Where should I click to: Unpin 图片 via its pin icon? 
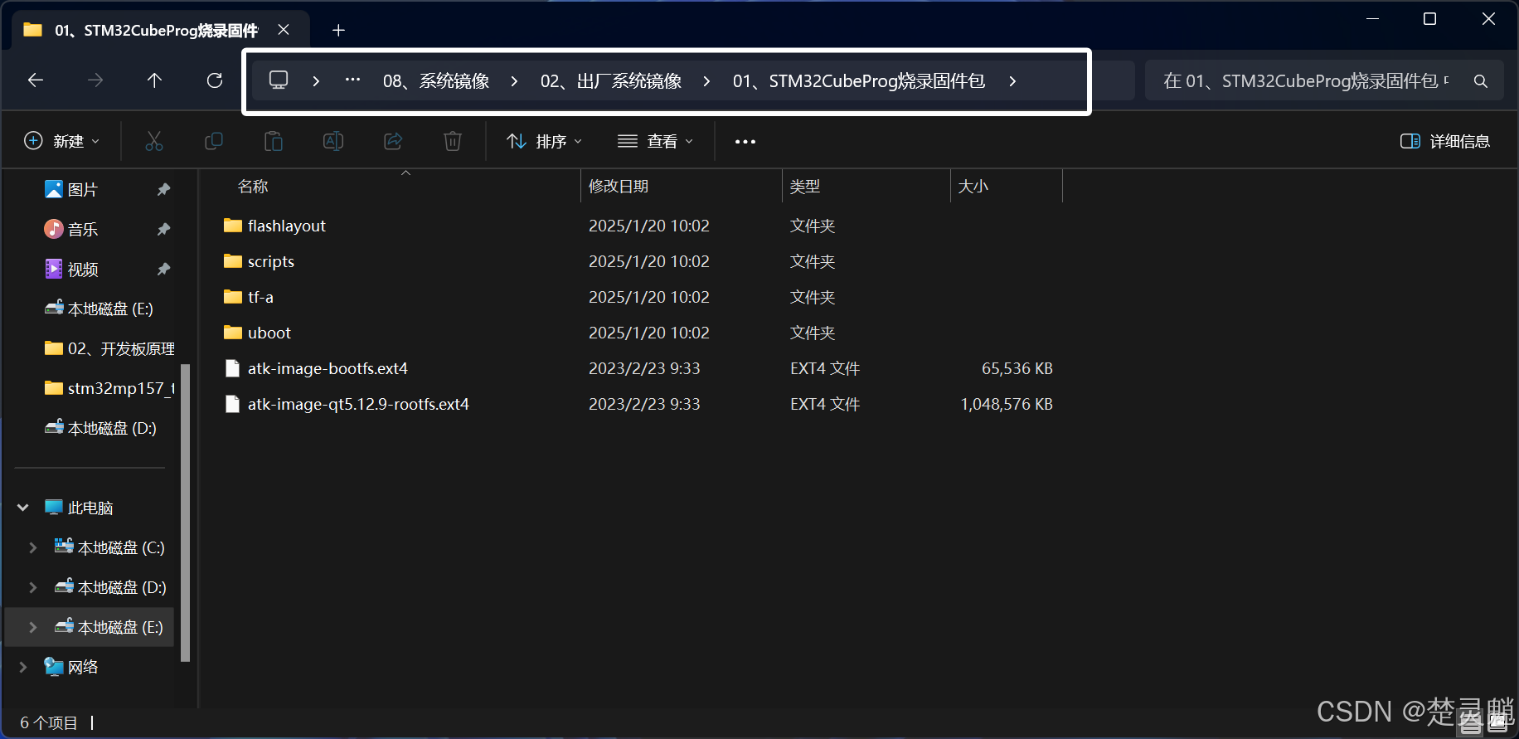pos(163,190)
